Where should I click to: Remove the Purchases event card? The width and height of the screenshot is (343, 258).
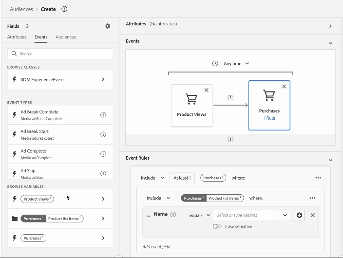tap(284, 87)
